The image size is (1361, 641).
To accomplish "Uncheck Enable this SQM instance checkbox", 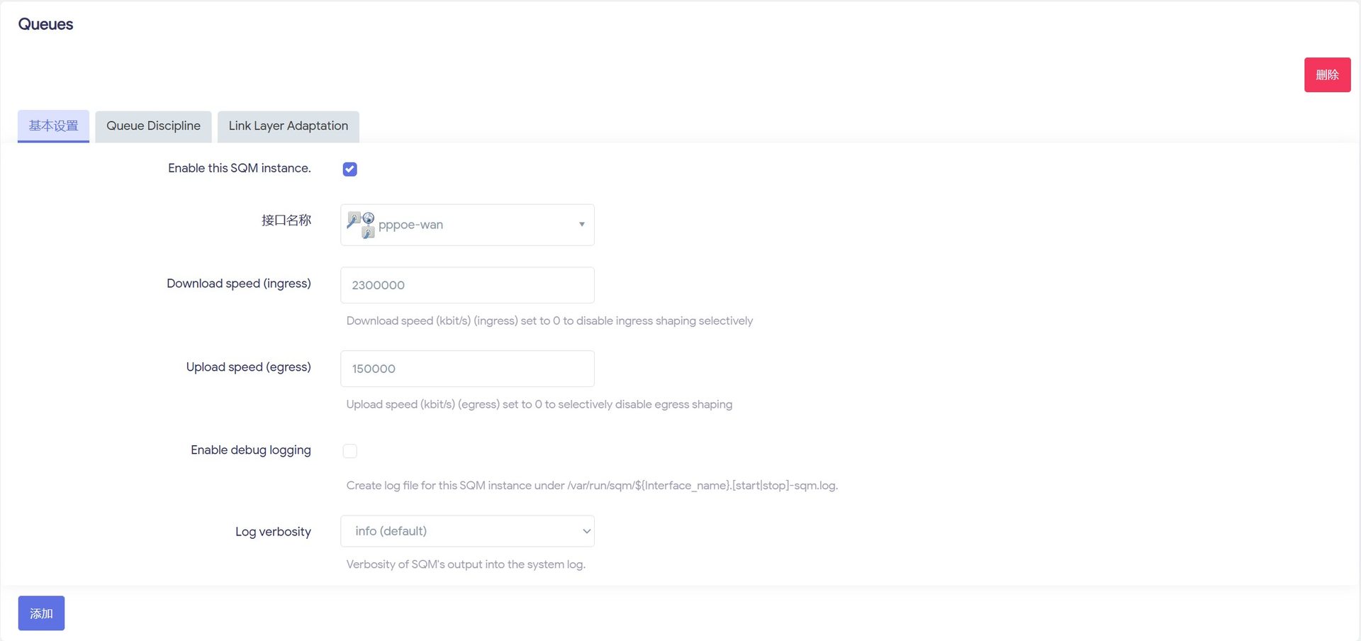I will pyautogui.click(x=349, y=169).
